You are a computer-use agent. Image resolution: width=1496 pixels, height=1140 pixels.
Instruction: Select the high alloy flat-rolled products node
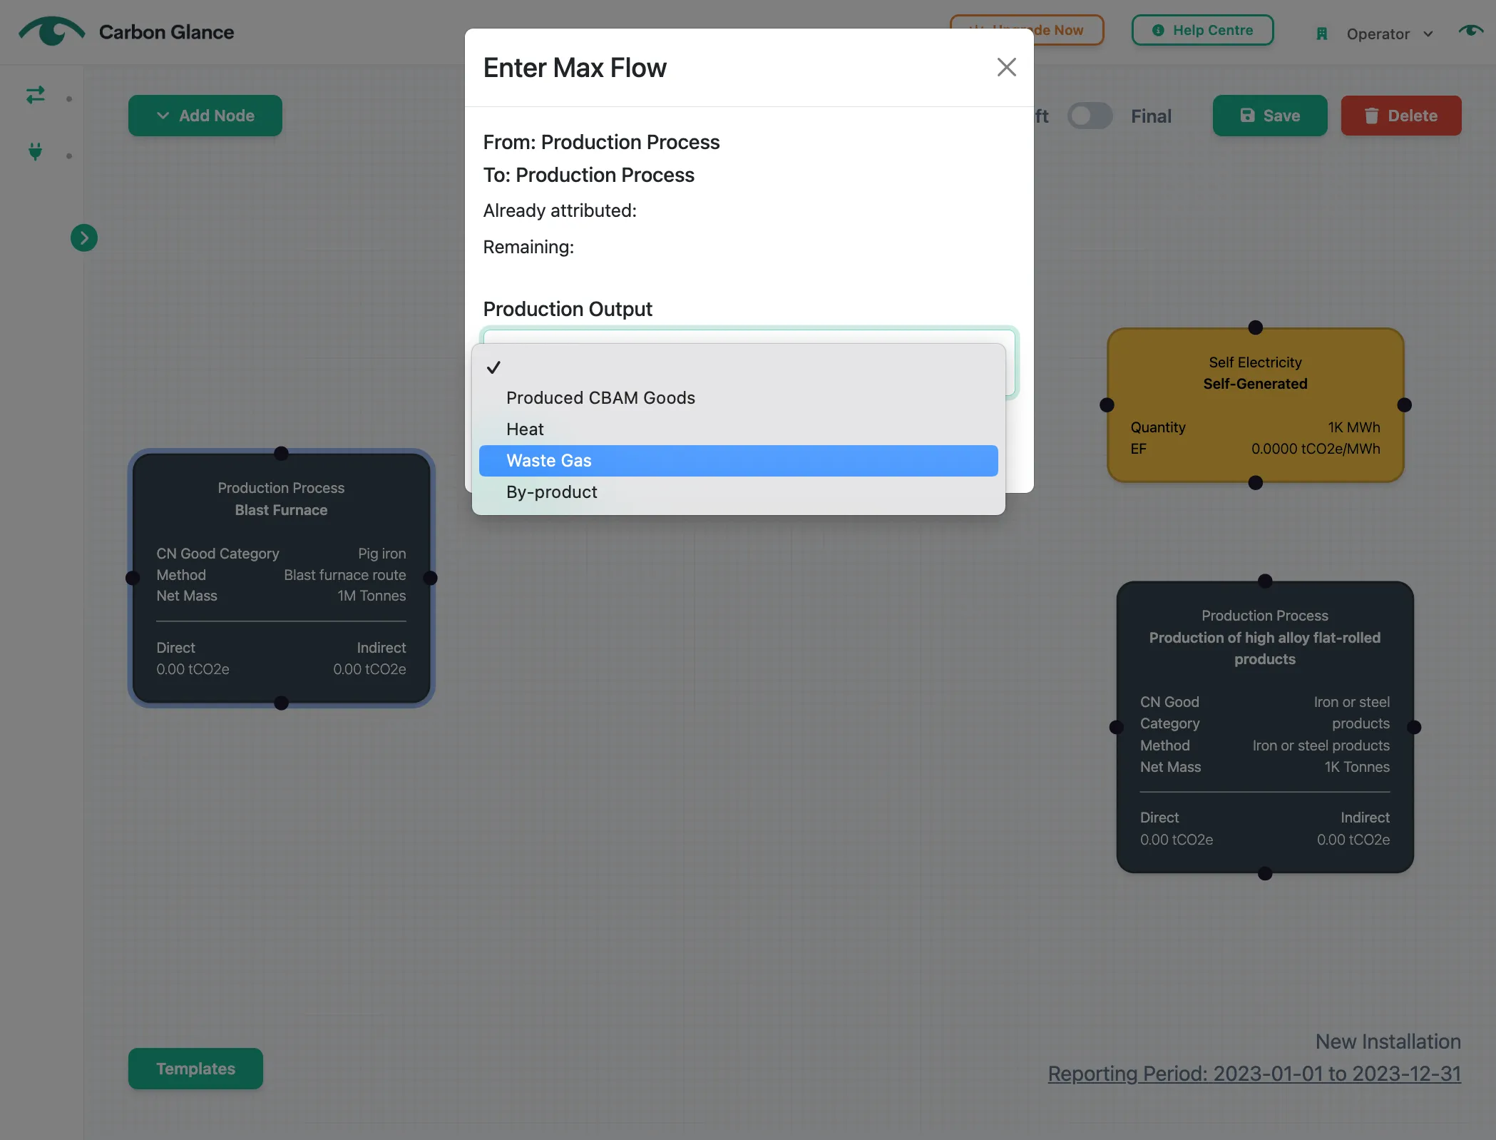pos(1264,727)
